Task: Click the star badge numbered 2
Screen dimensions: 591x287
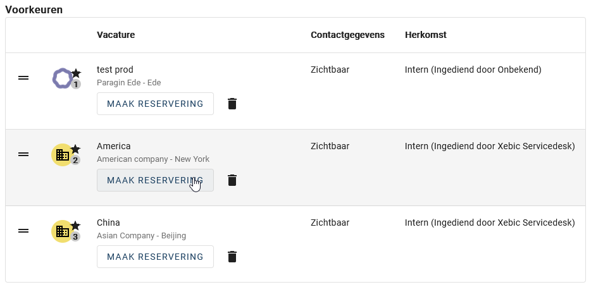Action: [x=76, y=155]
